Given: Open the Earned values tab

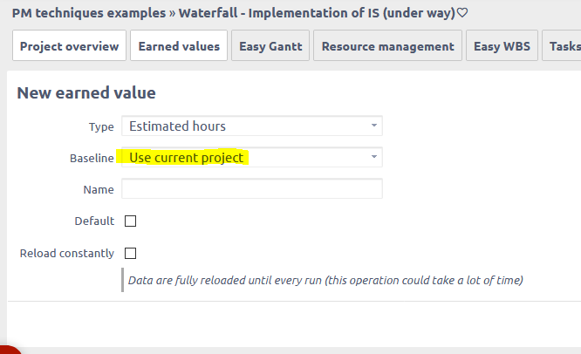Looking at the screenshot, I should point(179,46).
